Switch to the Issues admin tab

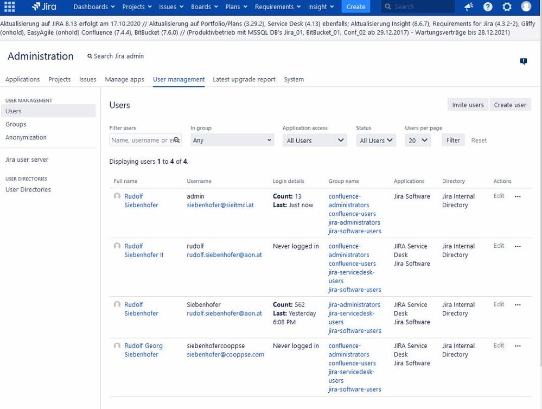click(x=88, y=79)
